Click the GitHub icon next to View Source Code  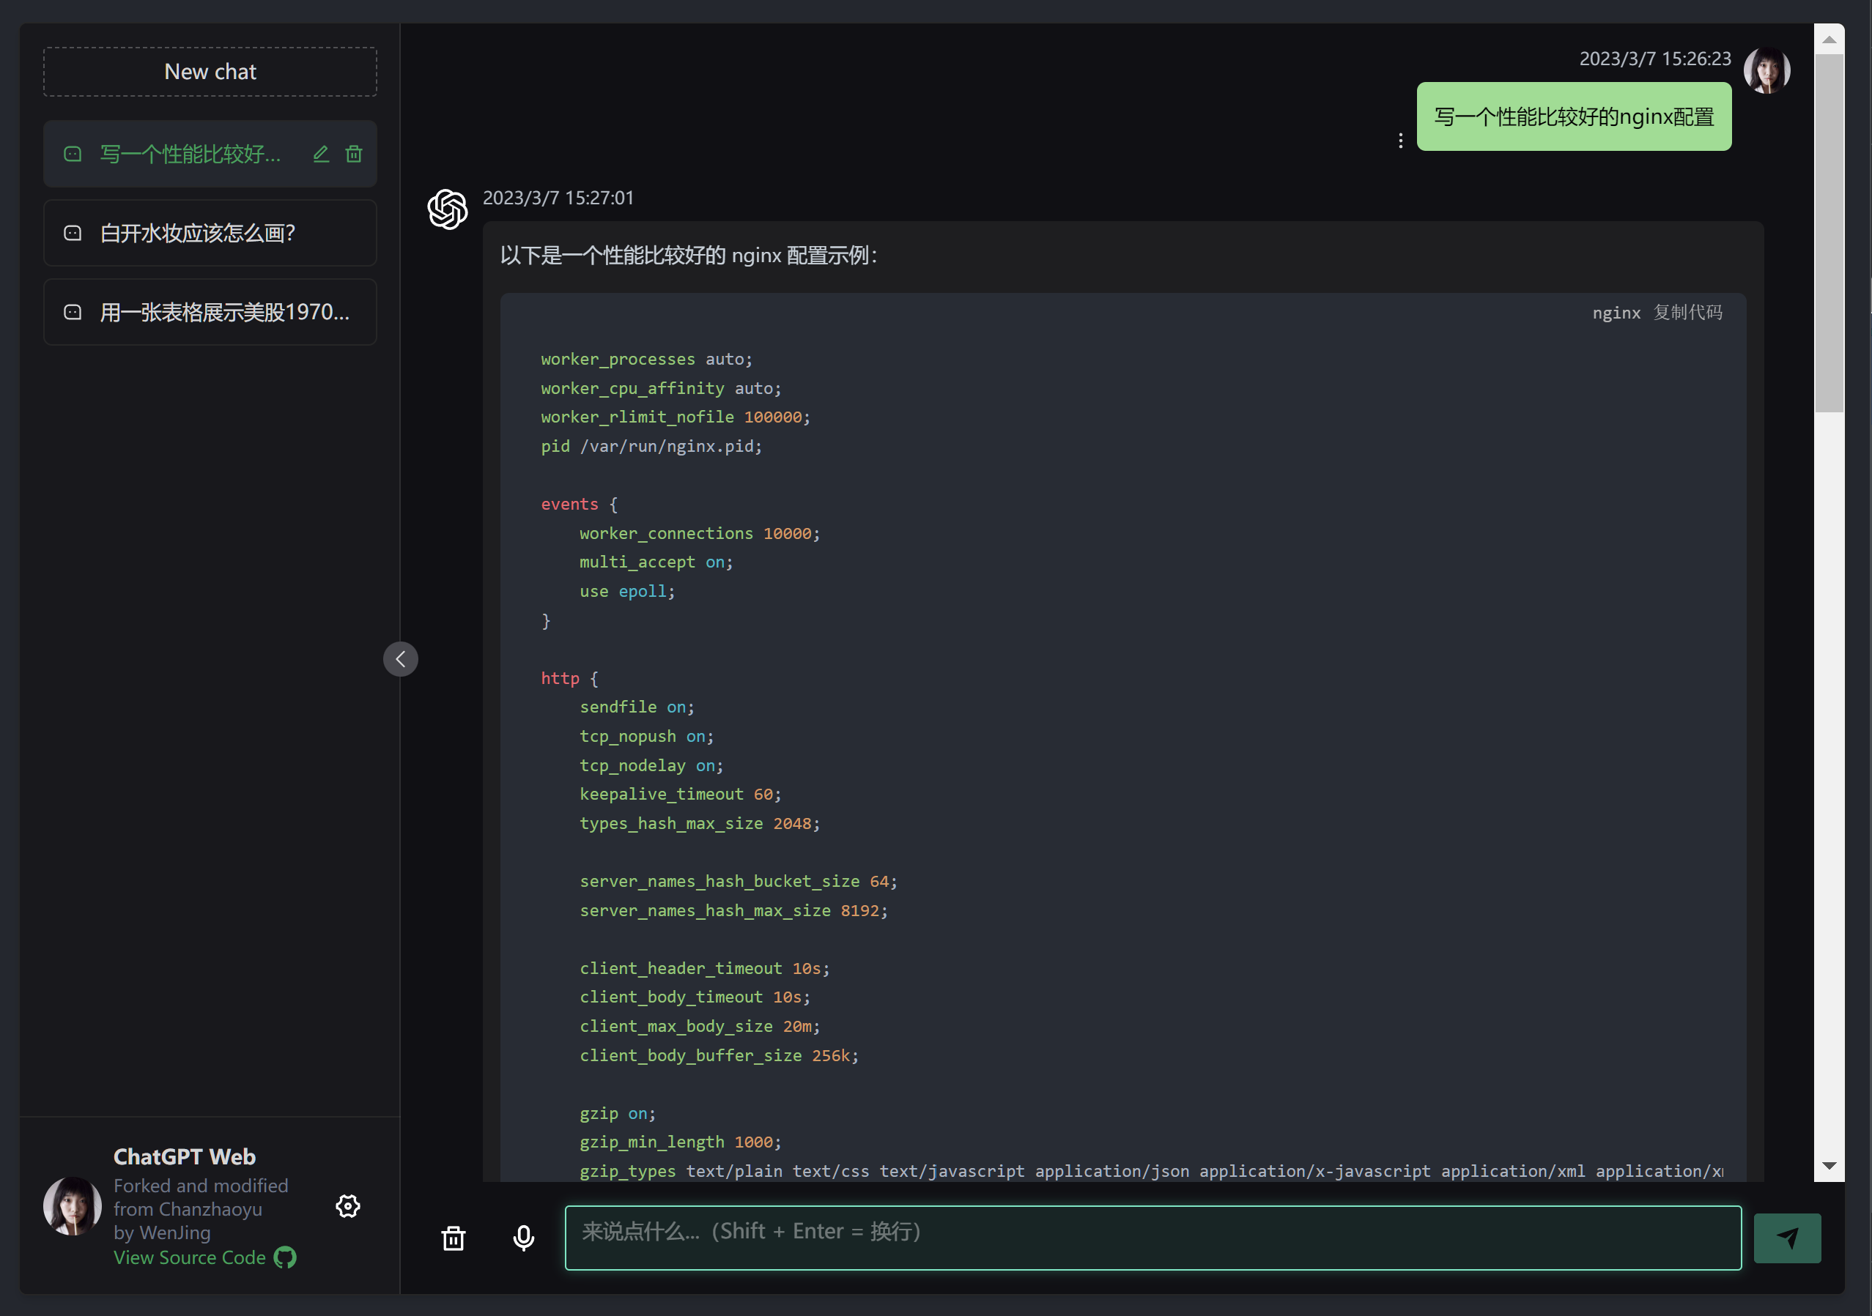click(x=284, y=1257)
